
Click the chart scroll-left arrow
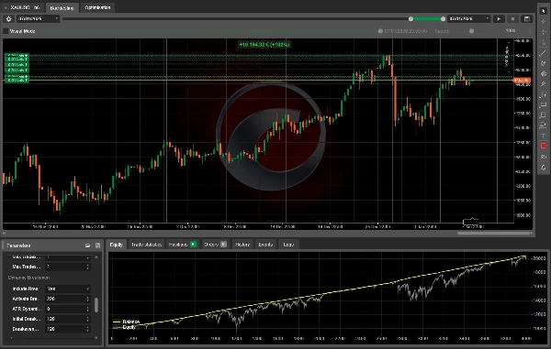coord(4,233)
